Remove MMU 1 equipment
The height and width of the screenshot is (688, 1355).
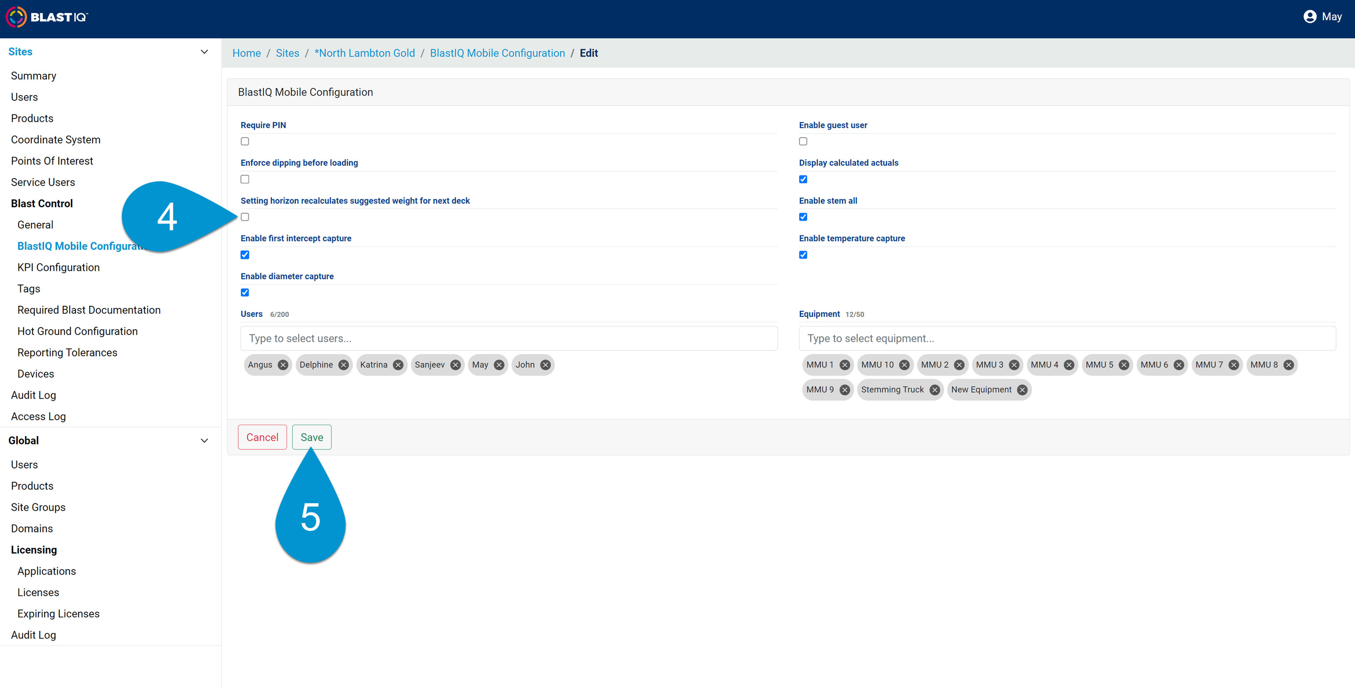click(x=845, y=365)
